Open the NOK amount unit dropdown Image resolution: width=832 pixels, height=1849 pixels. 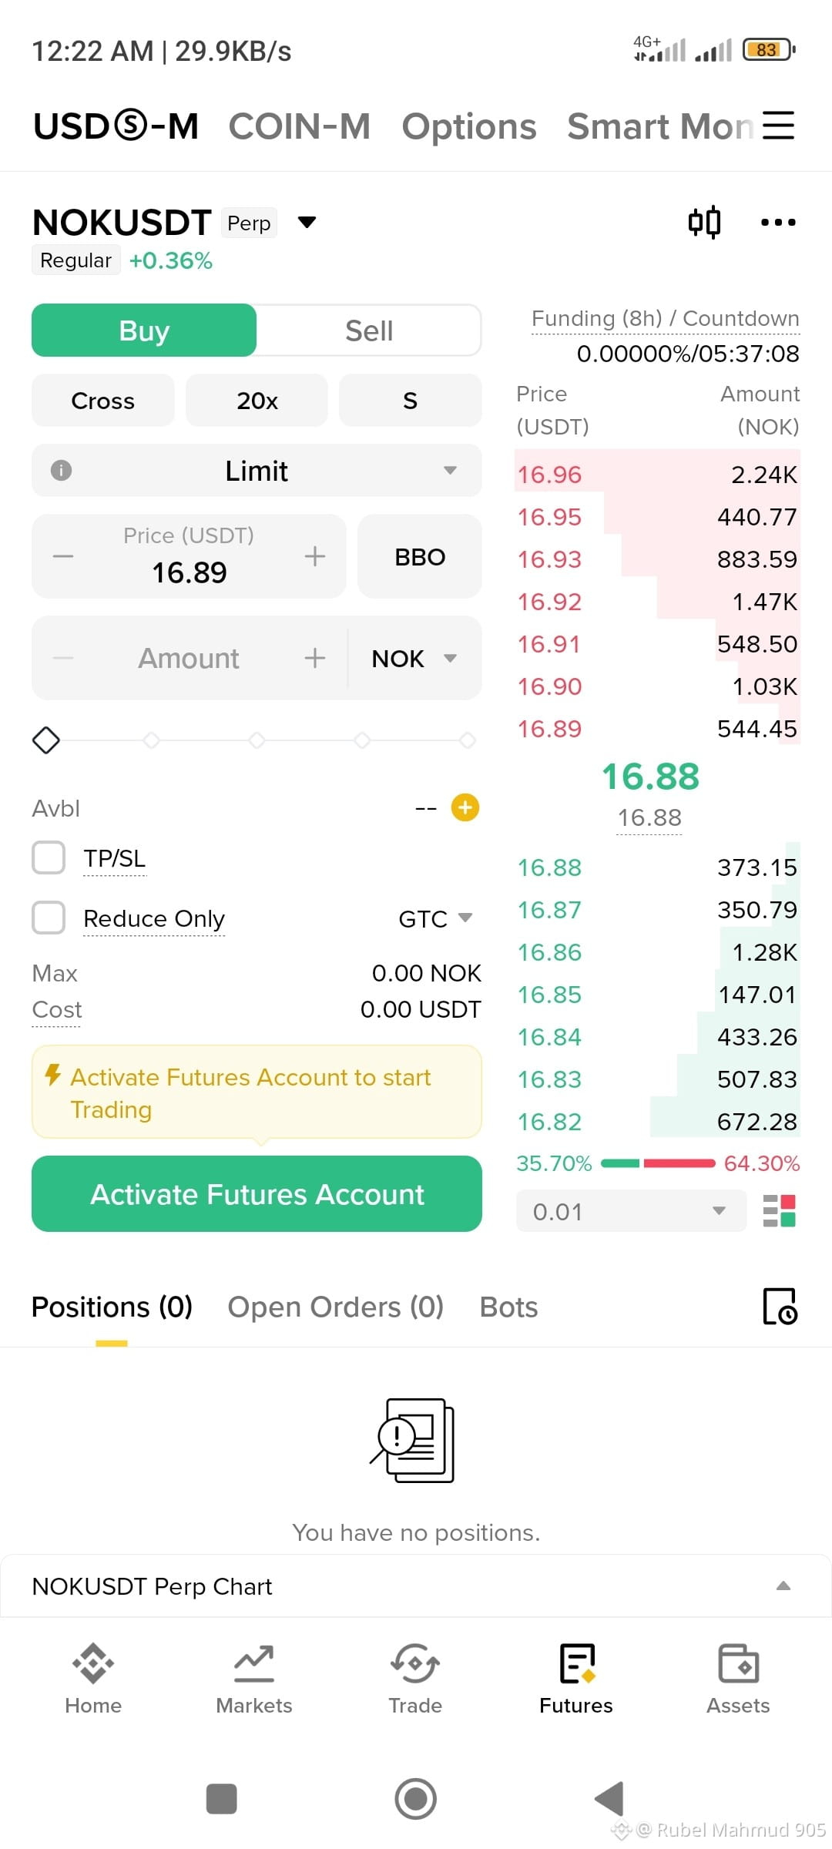[x=414, y=658]
